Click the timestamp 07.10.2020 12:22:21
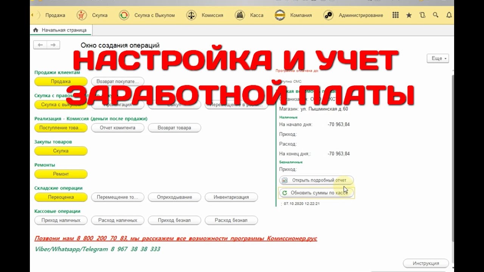 [302, 204]
